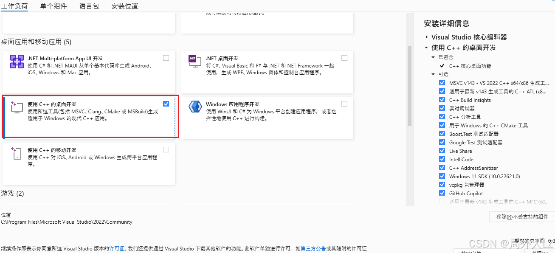
Task: Click the '桌面应用和移动应用 (5)' section heading
Action: 37,42
